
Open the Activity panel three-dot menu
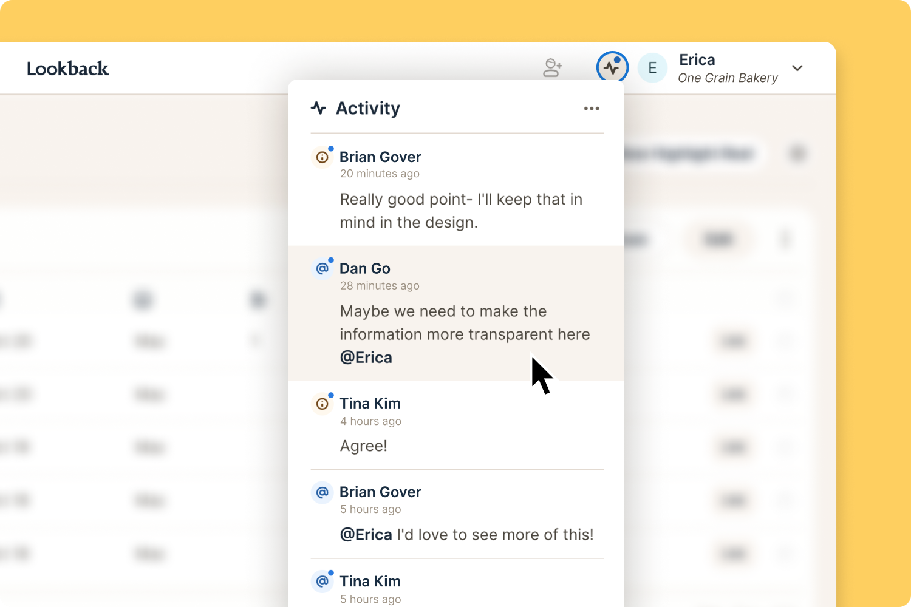pos(592,109)
